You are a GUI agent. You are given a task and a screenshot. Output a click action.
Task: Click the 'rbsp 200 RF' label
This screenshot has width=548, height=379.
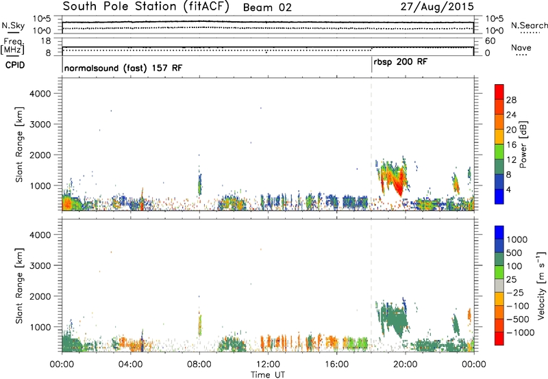point(400,62)
